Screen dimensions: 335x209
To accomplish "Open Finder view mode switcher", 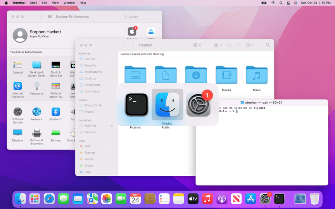I will (x=197, y=45).
